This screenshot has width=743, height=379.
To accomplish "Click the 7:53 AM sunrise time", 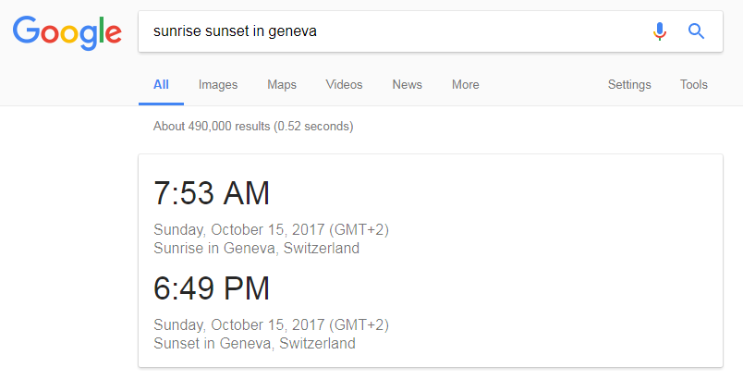I will (x=212, y=193).
